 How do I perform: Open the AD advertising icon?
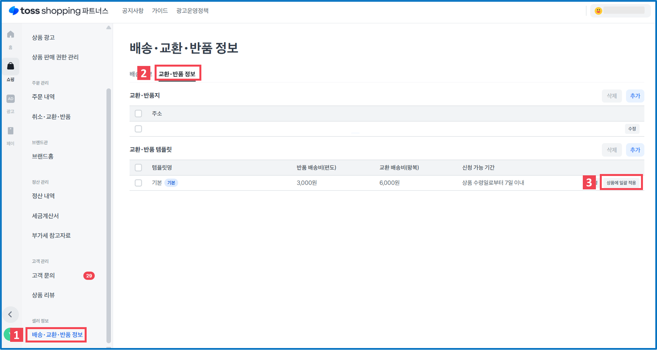10,99
